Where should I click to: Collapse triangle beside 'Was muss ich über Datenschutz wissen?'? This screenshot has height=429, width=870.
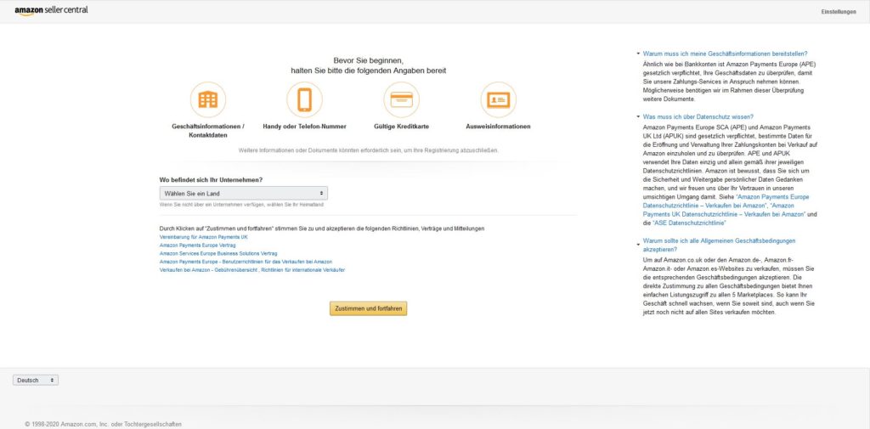(639, 117)
